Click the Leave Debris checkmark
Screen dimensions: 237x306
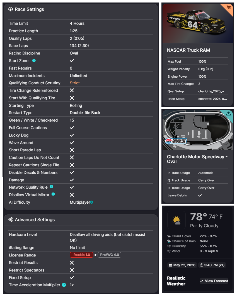pyautogui.click(x=200, y=195)
